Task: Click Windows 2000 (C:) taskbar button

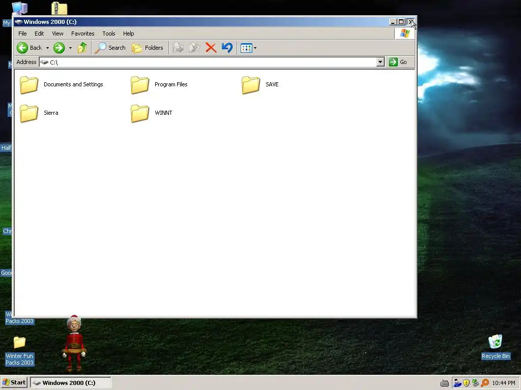Action: pos(70,383)
